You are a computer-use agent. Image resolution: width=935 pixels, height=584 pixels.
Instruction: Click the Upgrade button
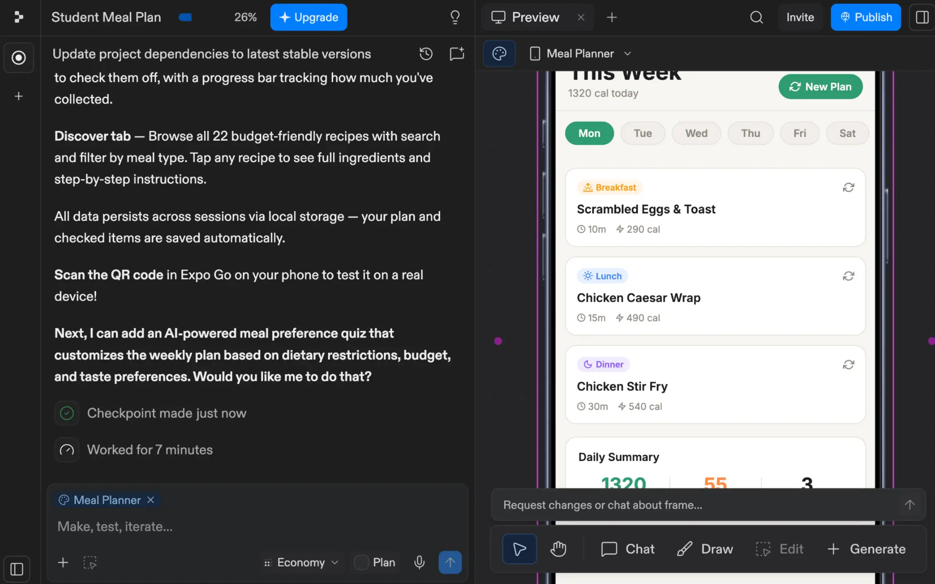(308, 17)
